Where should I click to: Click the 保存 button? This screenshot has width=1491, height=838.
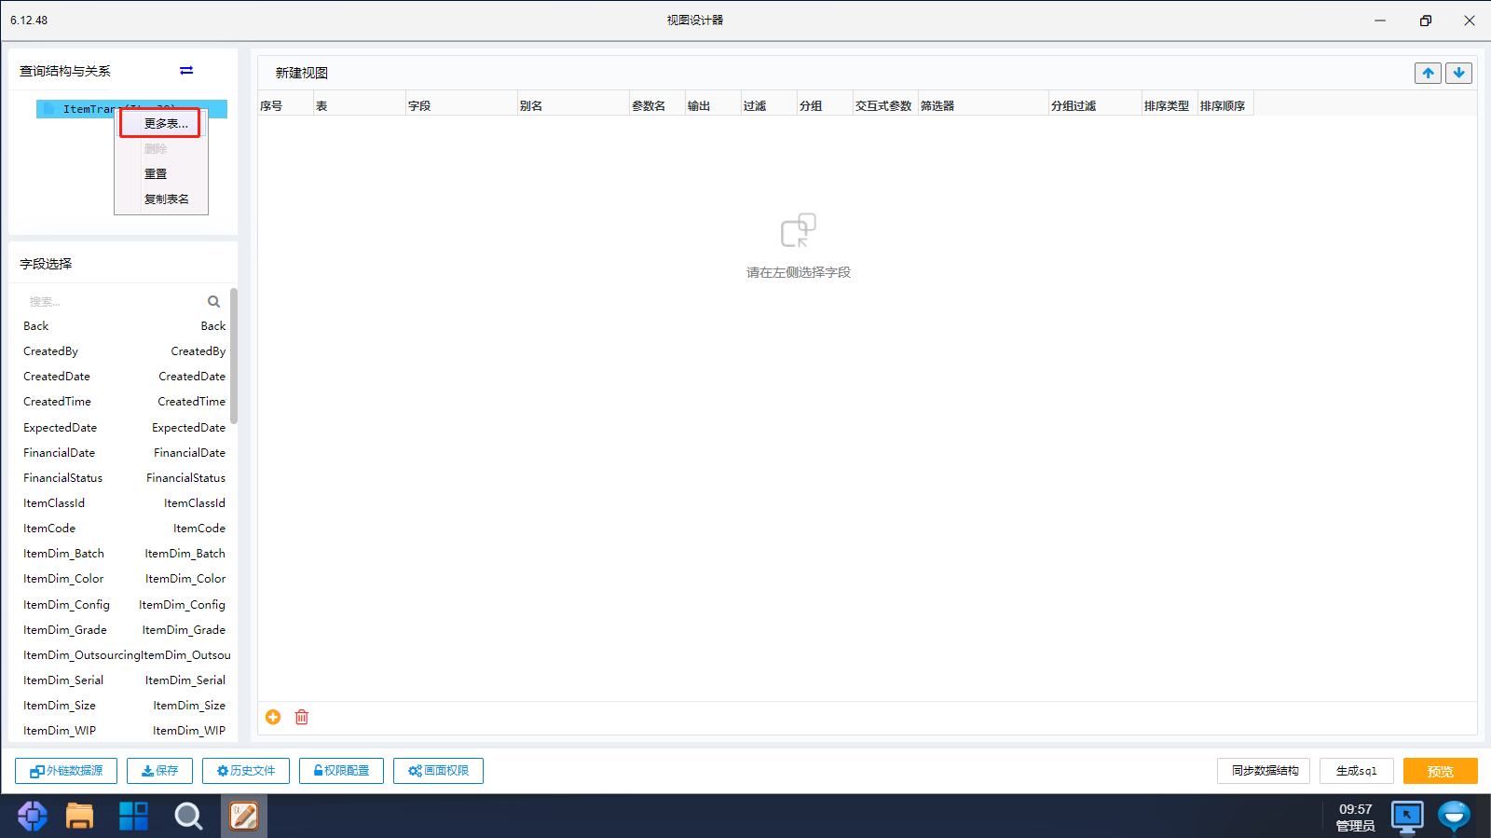(x=159, y=771)
